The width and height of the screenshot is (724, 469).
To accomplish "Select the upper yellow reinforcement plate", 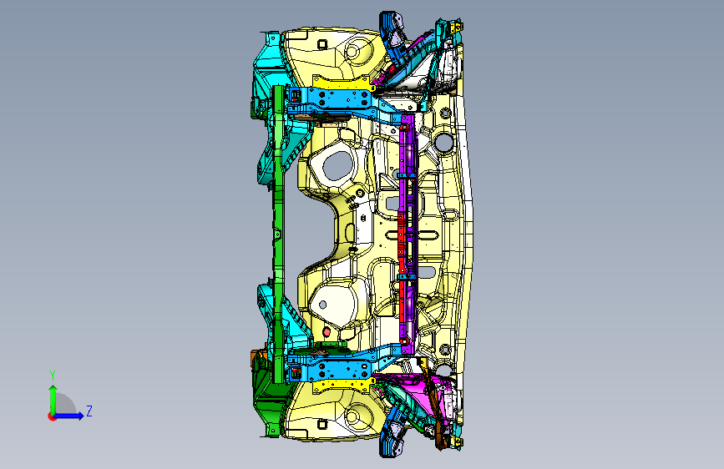I will coord(343,83).
